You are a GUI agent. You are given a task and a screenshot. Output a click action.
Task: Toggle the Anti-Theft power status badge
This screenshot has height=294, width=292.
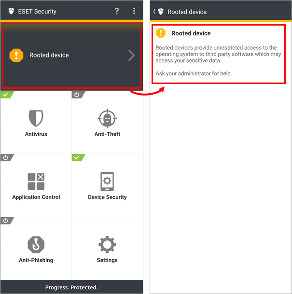pyautogui.click(x=78, y=95)
